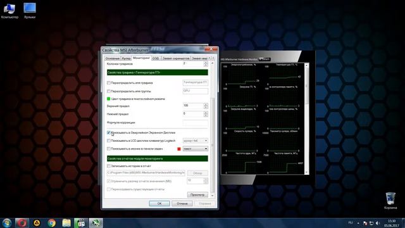Click the Частота ядра graph in monitor
This screenshot has height=228, width=405.
pos(242,163)
